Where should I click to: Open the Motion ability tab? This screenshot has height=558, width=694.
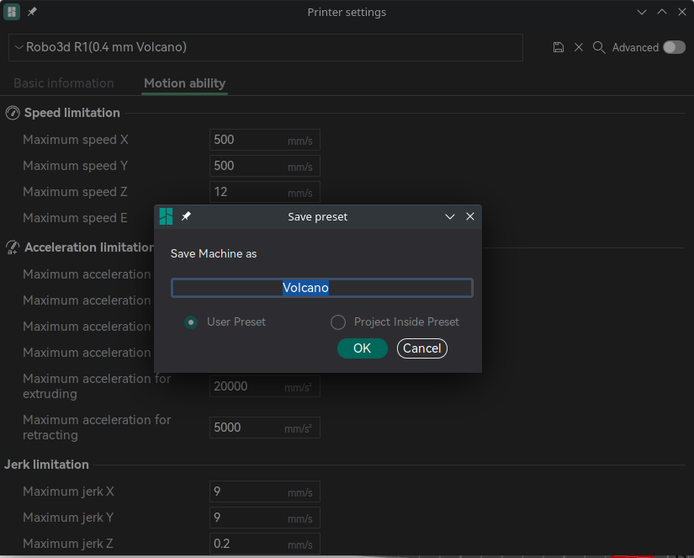tap(184, 83)
